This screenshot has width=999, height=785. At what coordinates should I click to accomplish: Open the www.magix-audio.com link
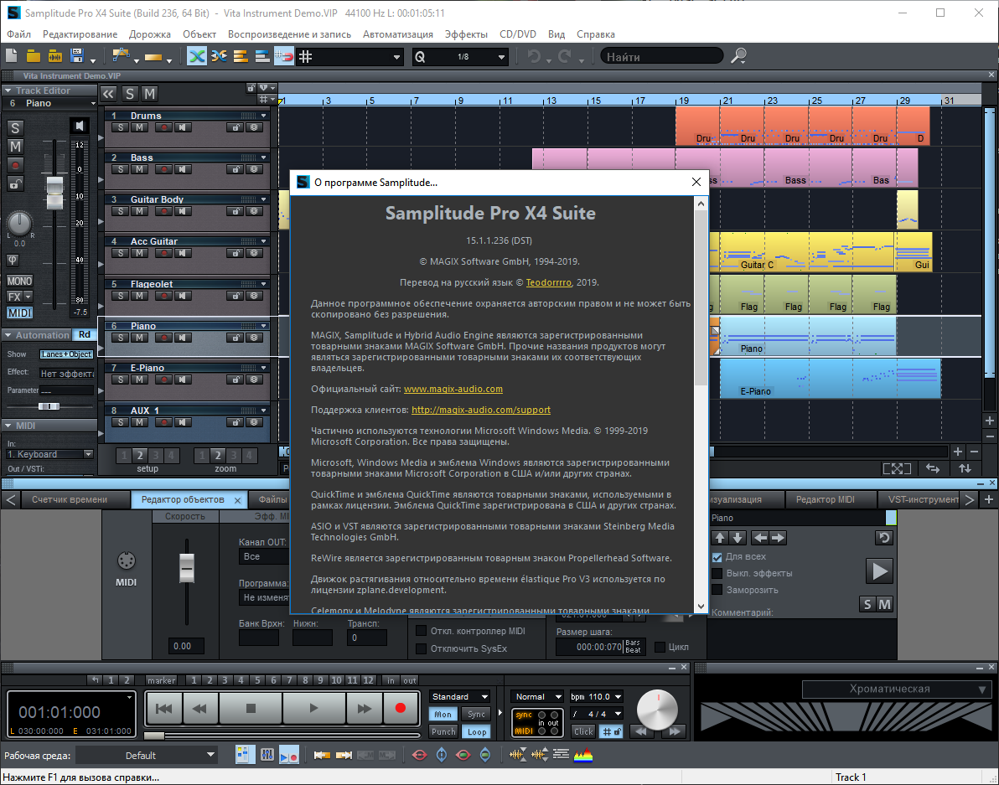coord(453,389)
